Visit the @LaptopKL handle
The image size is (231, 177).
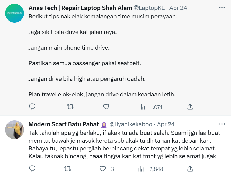pos(149,8)
